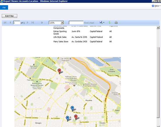161x127 pixels.
Task: Go to previous report page
Action: click(10, 22)
